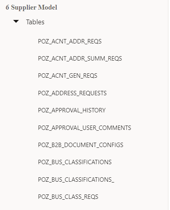This screenshot has width=170, height=210.
Task: Open the POZ_APPROVAL_USER_COMMENTS entry
Action: pyautogui.click(x=84, y=128)
